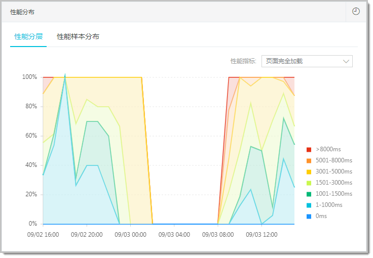This screenshot has width=373, height=258.
Task: Toggle the >8000ms red legend swatch
Action: 309,150
